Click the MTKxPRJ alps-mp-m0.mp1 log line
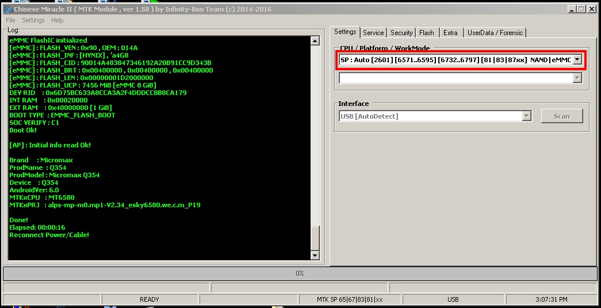This screenshot has width=601, height=308. [x=105, y=205]
